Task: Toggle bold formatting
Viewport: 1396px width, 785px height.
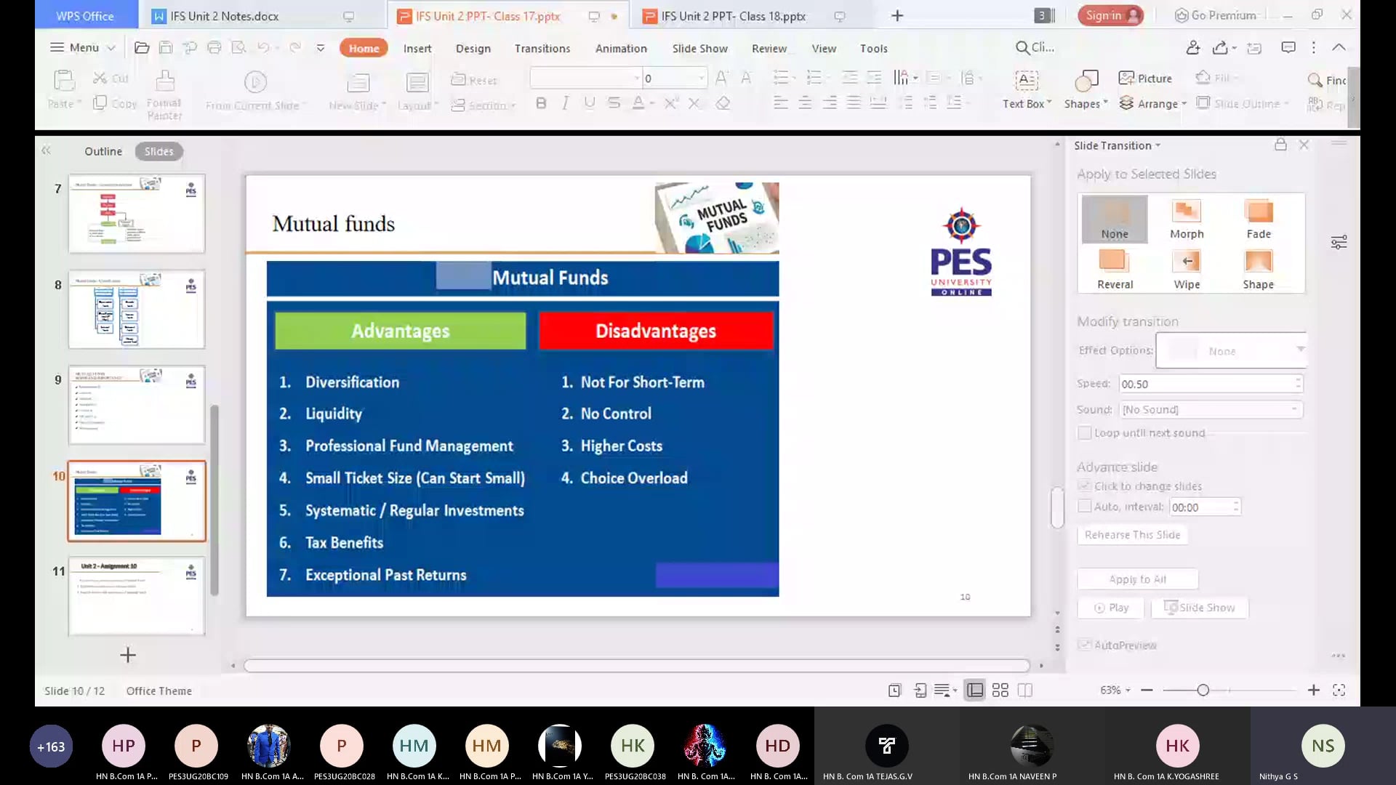Action: click(x=541, y=103)
